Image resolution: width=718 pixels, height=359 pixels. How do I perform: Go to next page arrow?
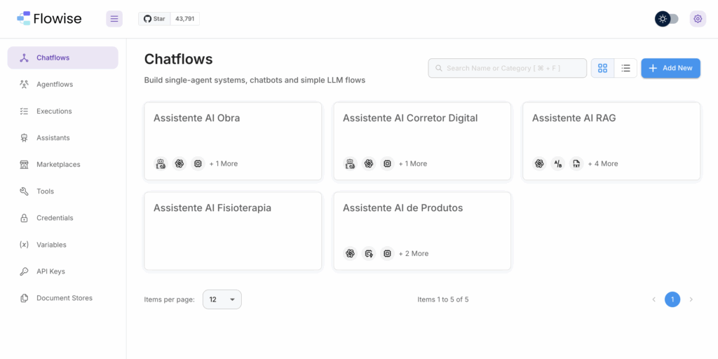tap(691, 299)
